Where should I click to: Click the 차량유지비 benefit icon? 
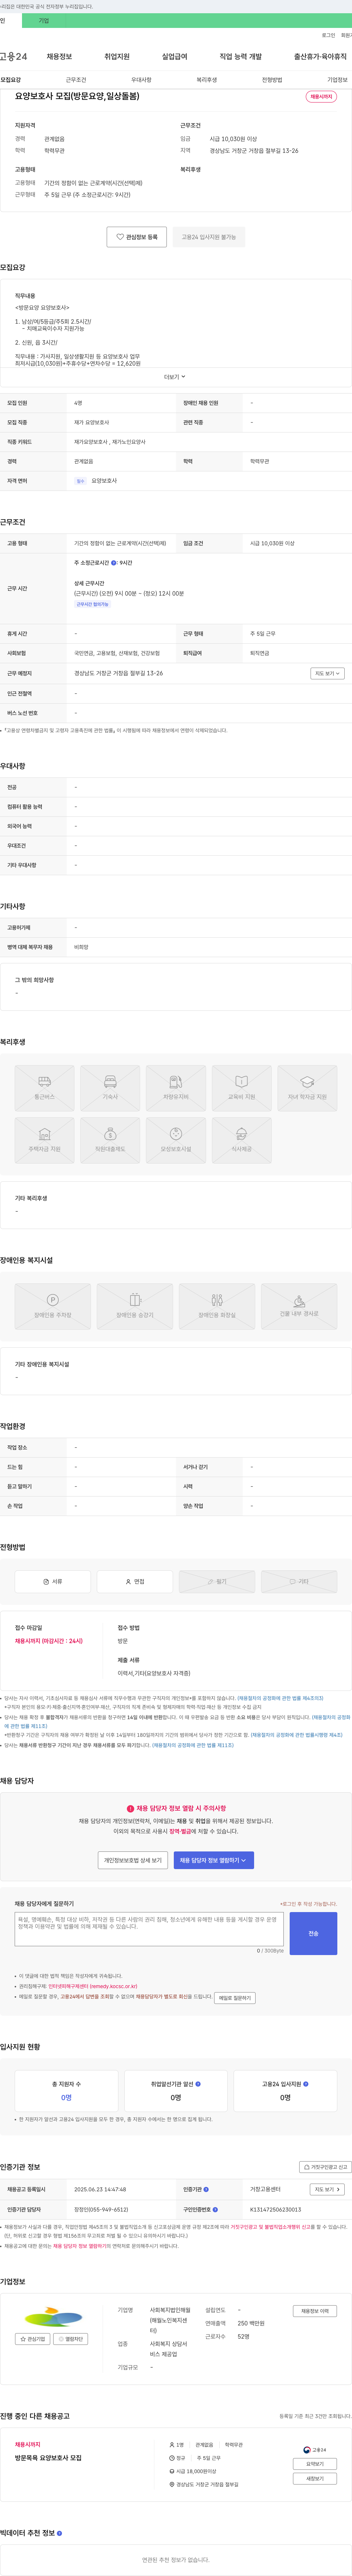(176, 1088)
